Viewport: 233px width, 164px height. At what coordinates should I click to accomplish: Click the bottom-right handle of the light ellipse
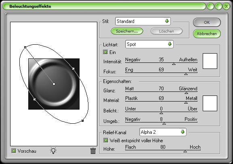(x=82, y=120)
